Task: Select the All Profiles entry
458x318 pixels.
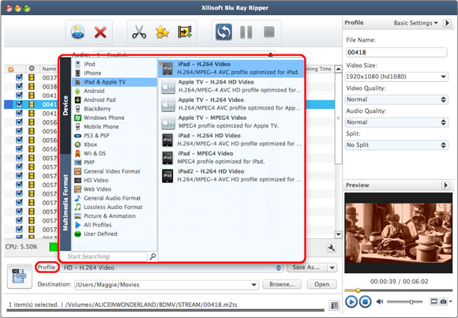Action: click(114, 225)
